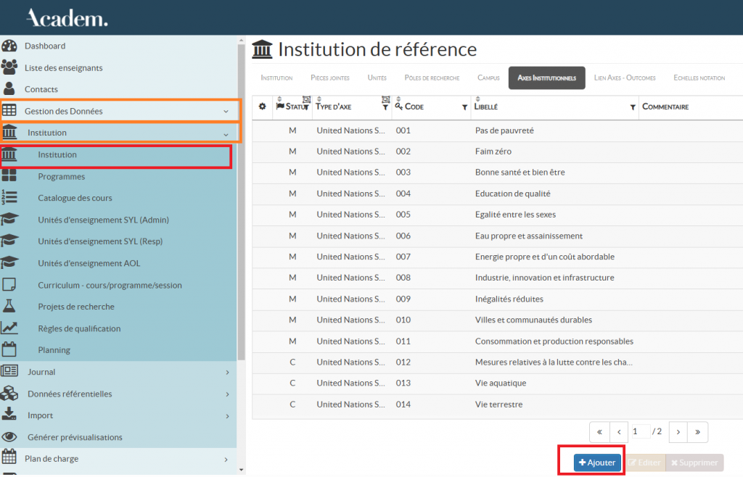Select the row 'Pas de pauvreté'
Image resolution: width=743 pixels, height=477 pixels.
pyautogui.click(x=504, y=130)
